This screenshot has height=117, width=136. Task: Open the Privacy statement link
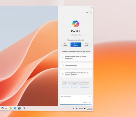(85, 87)
